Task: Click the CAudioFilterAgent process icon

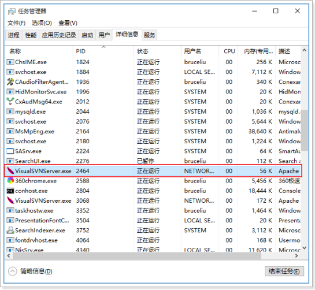Action: [x=10, y=81]
